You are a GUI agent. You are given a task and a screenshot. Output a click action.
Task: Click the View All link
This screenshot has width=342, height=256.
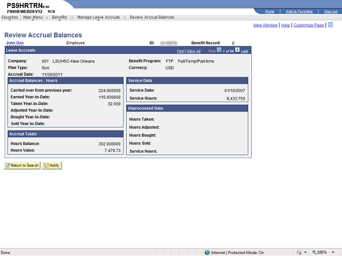click(193, 51)
